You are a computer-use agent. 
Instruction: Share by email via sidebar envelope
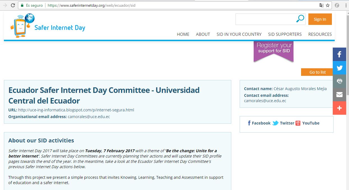tap(339, 95)
